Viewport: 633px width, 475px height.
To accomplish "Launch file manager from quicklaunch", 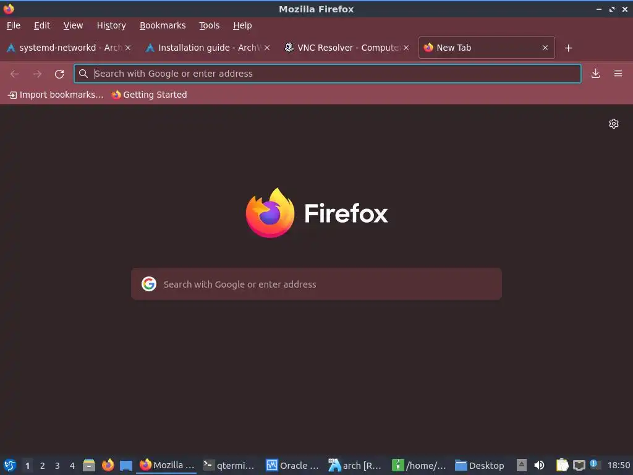I will pyautogui.click(x=89, y=465).
